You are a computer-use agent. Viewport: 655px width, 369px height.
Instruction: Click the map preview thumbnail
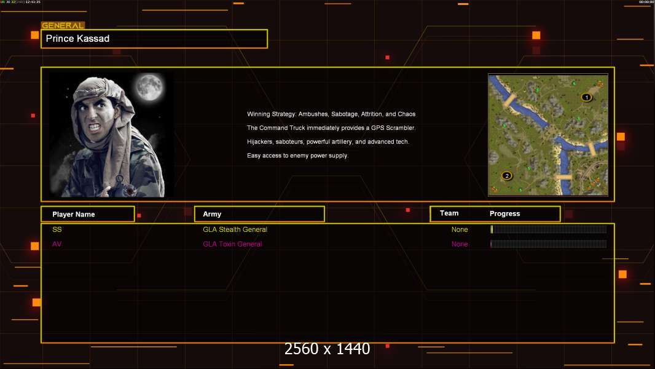tap(548, 135)
